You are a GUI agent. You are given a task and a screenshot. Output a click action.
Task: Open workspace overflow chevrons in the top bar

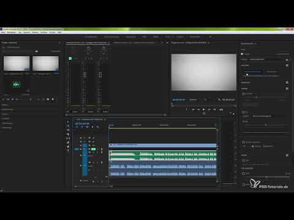210,37
